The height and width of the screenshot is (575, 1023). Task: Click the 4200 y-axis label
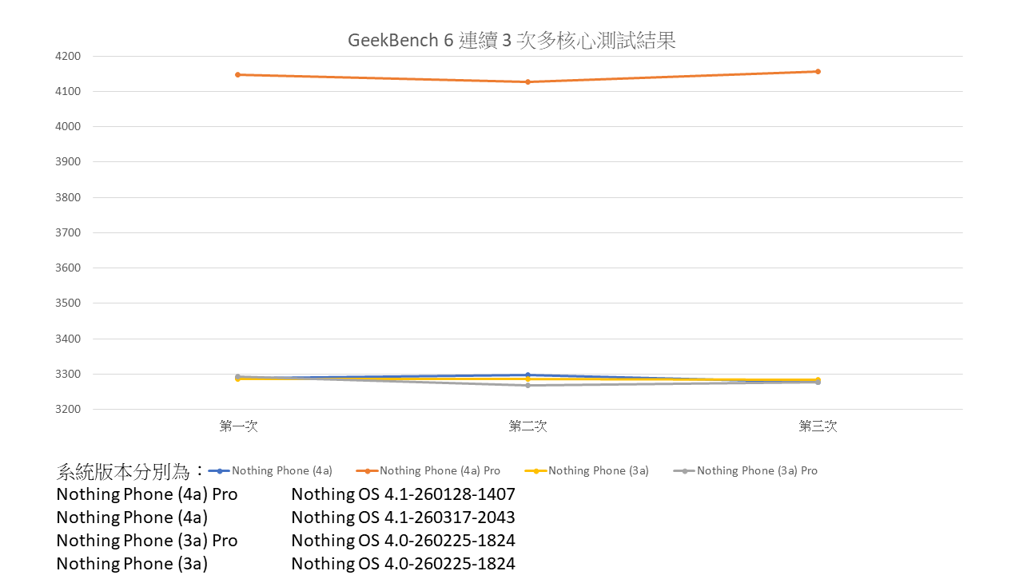(x=68, y=56)
